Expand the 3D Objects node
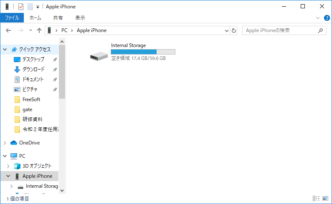This screenshot has height=204, width=332. tap(8, 166)
